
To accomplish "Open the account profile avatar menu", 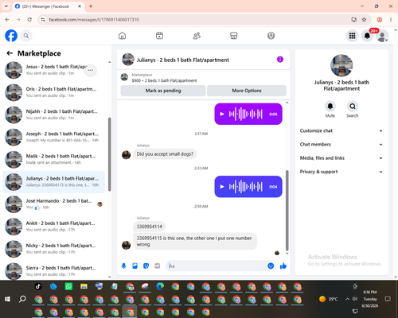I will [x=382, y=36].
